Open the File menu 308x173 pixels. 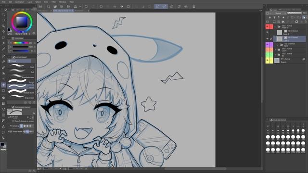point(4,2)
